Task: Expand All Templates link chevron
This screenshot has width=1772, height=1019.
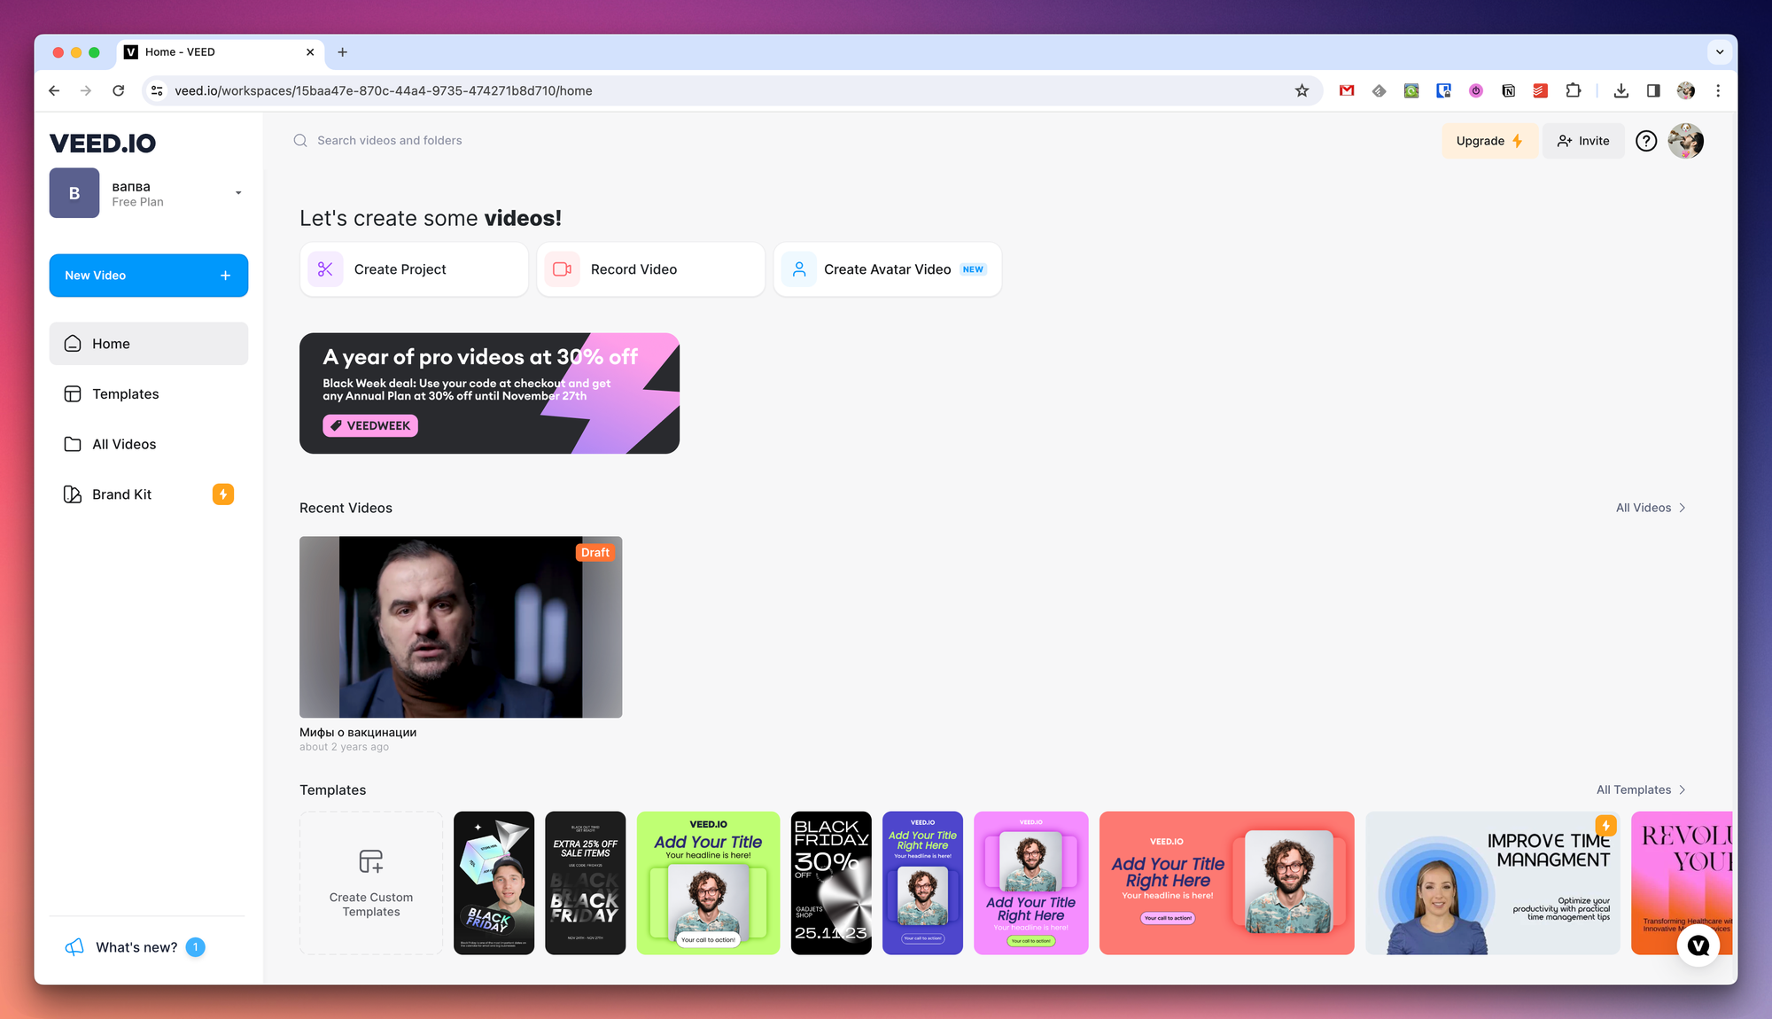Action: (1683, 790)
